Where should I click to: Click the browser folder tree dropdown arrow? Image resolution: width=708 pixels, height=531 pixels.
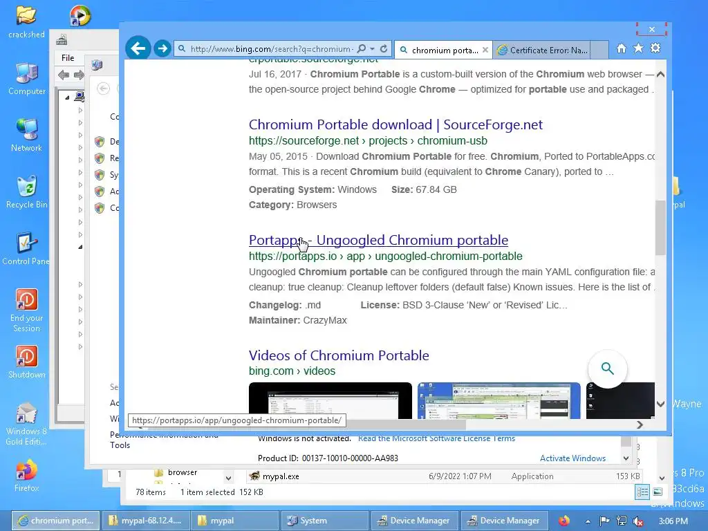pos(228,478)
